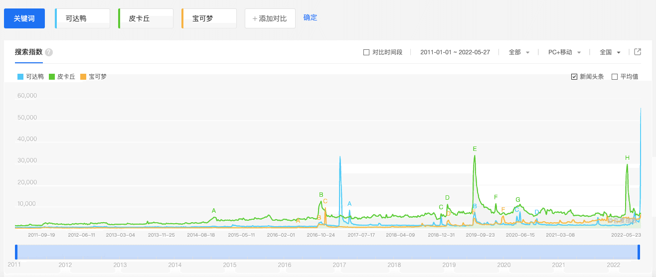Enable the 对比时间段 checkbox
The height and width of the screenshot is (277, 656).
[366, 52]
